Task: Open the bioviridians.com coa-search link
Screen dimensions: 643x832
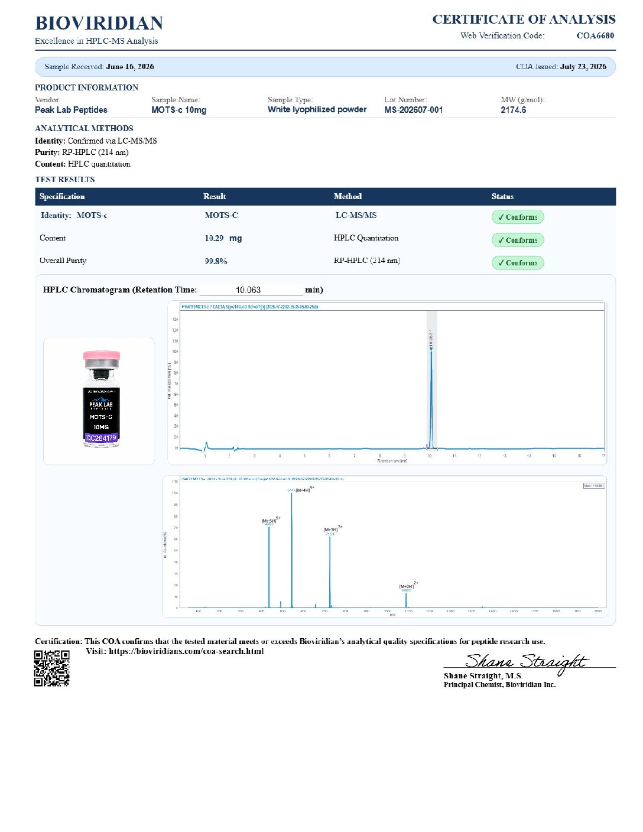Action: (x=186, y=651)
